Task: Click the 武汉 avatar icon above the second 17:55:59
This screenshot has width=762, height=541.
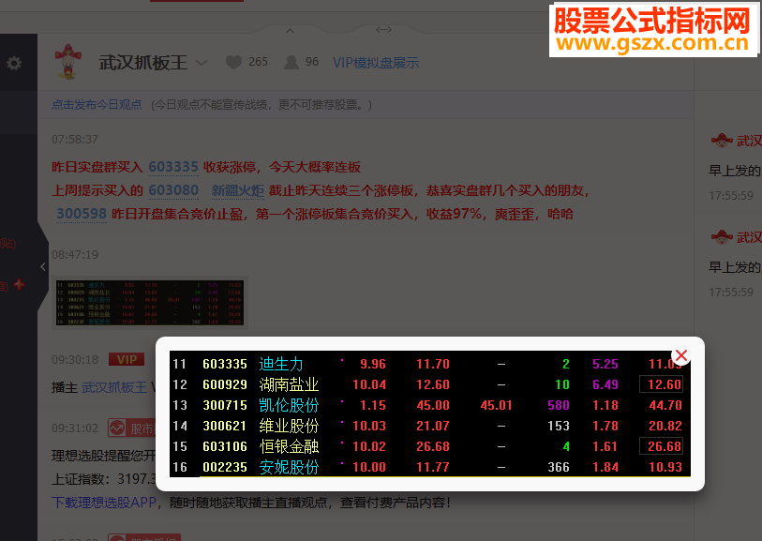Action: point(722,237)
